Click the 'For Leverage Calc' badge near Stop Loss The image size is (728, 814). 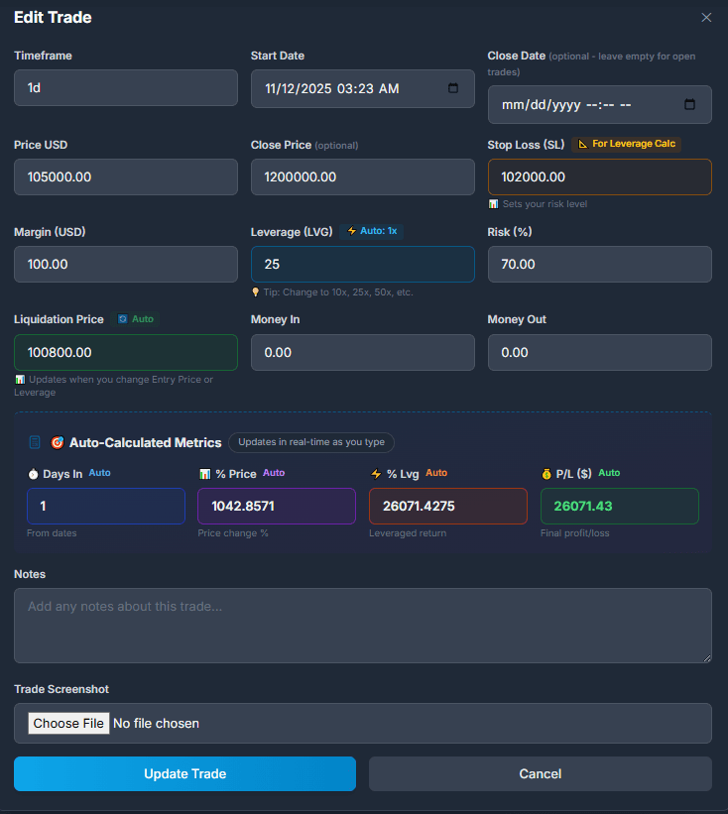click(x=626, y=144)
